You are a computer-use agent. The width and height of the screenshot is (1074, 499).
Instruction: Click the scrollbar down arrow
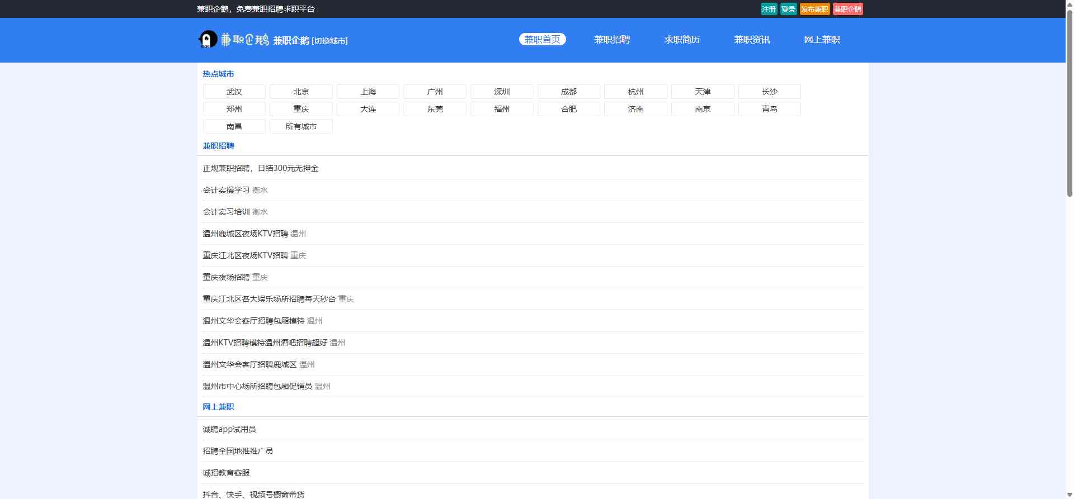1070,495
